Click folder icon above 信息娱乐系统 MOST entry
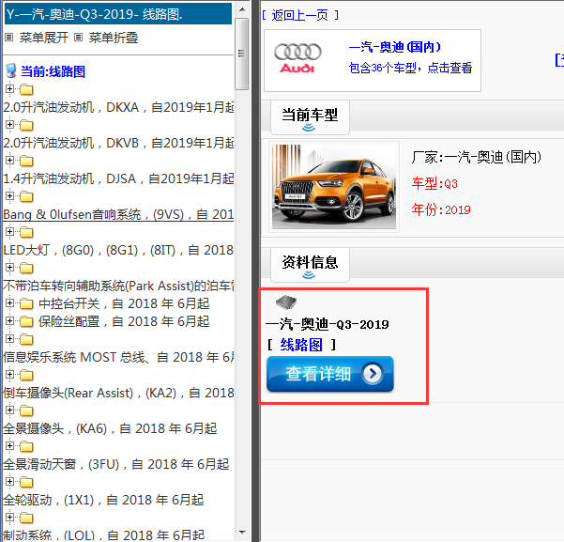 pos(26,340)
